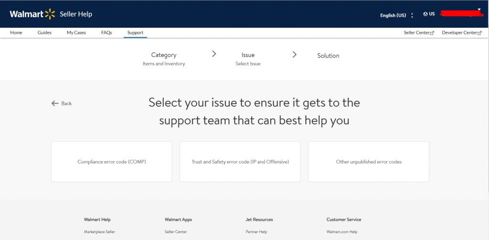Image resolution: width=489 pixels, height=240 pixels.
Task: Go back with the Back link
Action: [62, 104]
